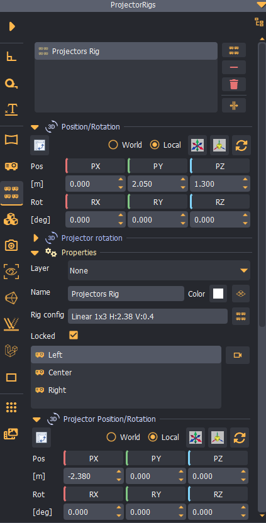Select the Center projector in list
The height and width of the screenshot is (523, 266).
coord(126,372)
